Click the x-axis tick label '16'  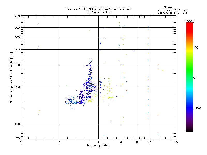(x=176, y=142)
